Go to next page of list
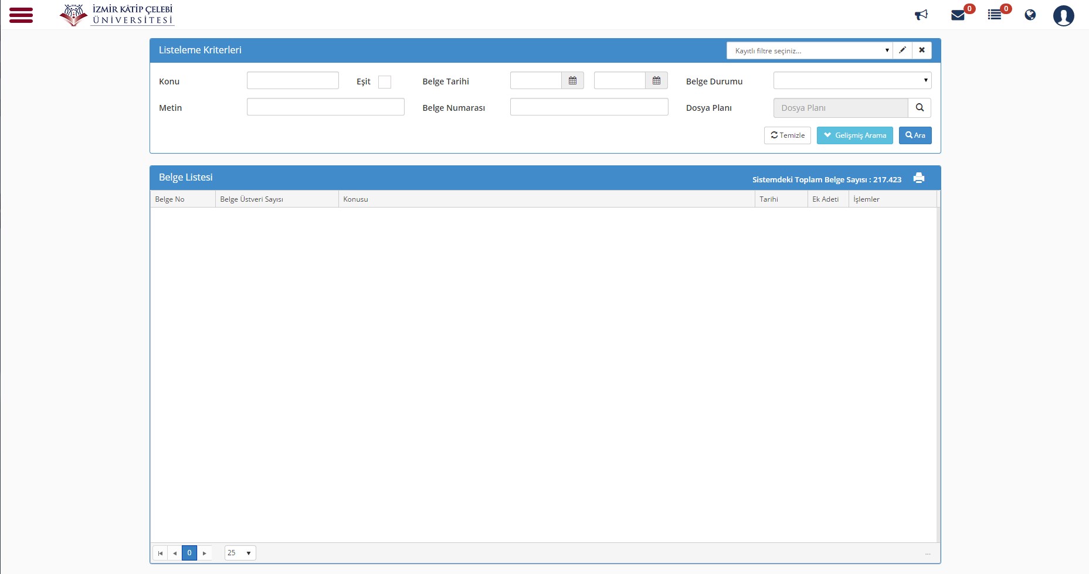Viewport: 1089px width, 574px height. click(204, 553)
